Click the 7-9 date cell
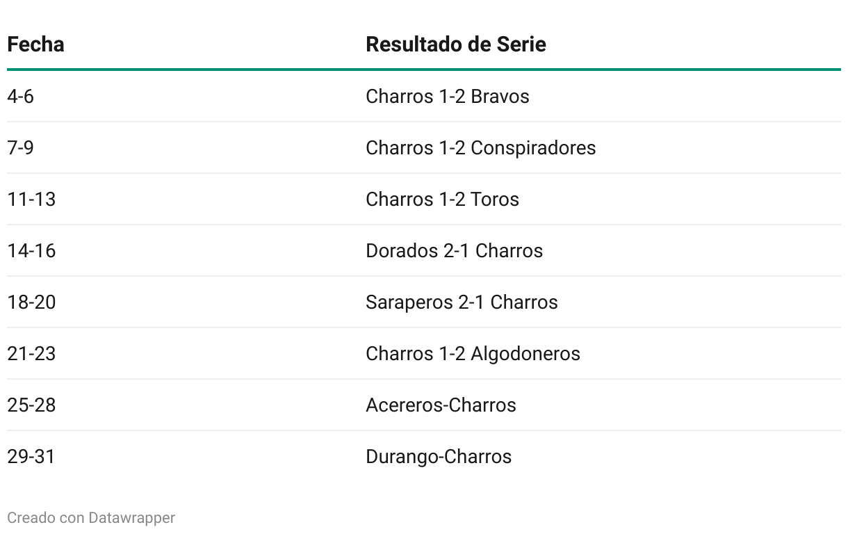Image resolution: width=848 pixels, height=534 pixels. [20, 147]
